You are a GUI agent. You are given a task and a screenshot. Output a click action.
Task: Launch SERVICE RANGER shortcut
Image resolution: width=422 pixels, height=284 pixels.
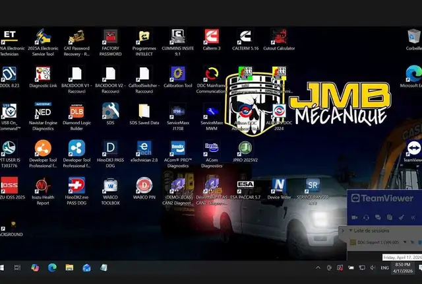click(x=313, y=191)
